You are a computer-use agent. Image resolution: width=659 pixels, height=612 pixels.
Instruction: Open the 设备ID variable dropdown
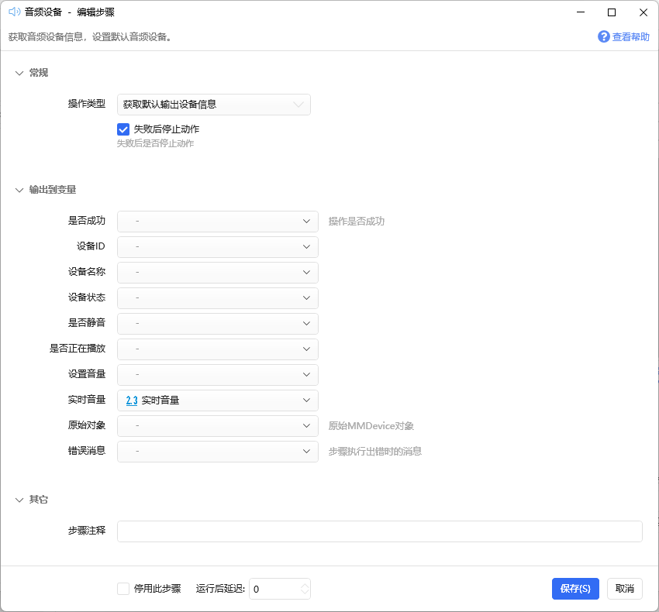click(x=218, y=247)
